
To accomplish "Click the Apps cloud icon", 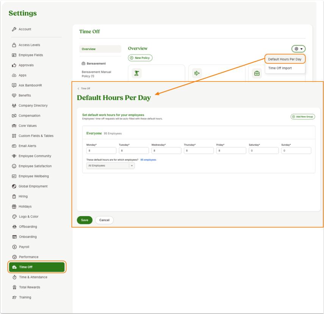I will [14, 75].
